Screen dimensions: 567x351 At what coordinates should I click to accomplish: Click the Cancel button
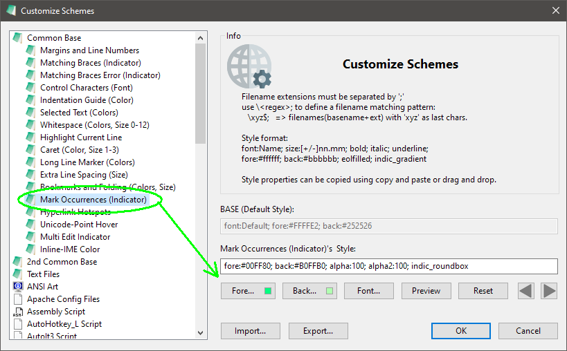[528, 331]
